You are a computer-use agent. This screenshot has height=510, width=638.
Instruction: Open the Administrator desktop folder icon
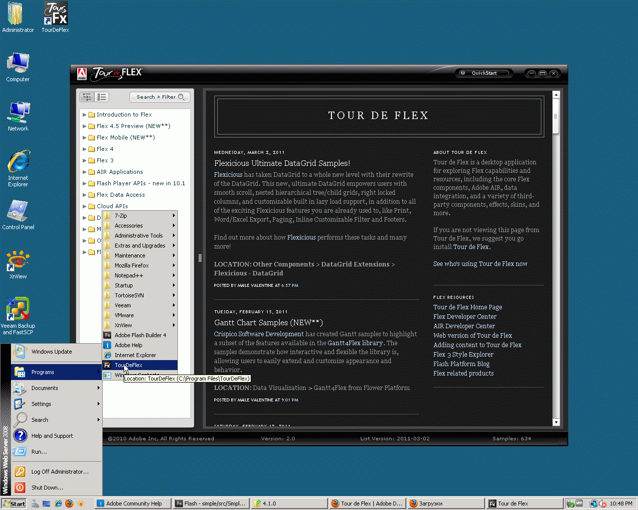(18, 17)
